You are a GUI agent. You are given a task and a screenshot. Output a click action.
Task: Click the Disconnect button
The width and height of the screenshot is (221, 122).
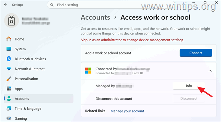(x=189, y=98)
